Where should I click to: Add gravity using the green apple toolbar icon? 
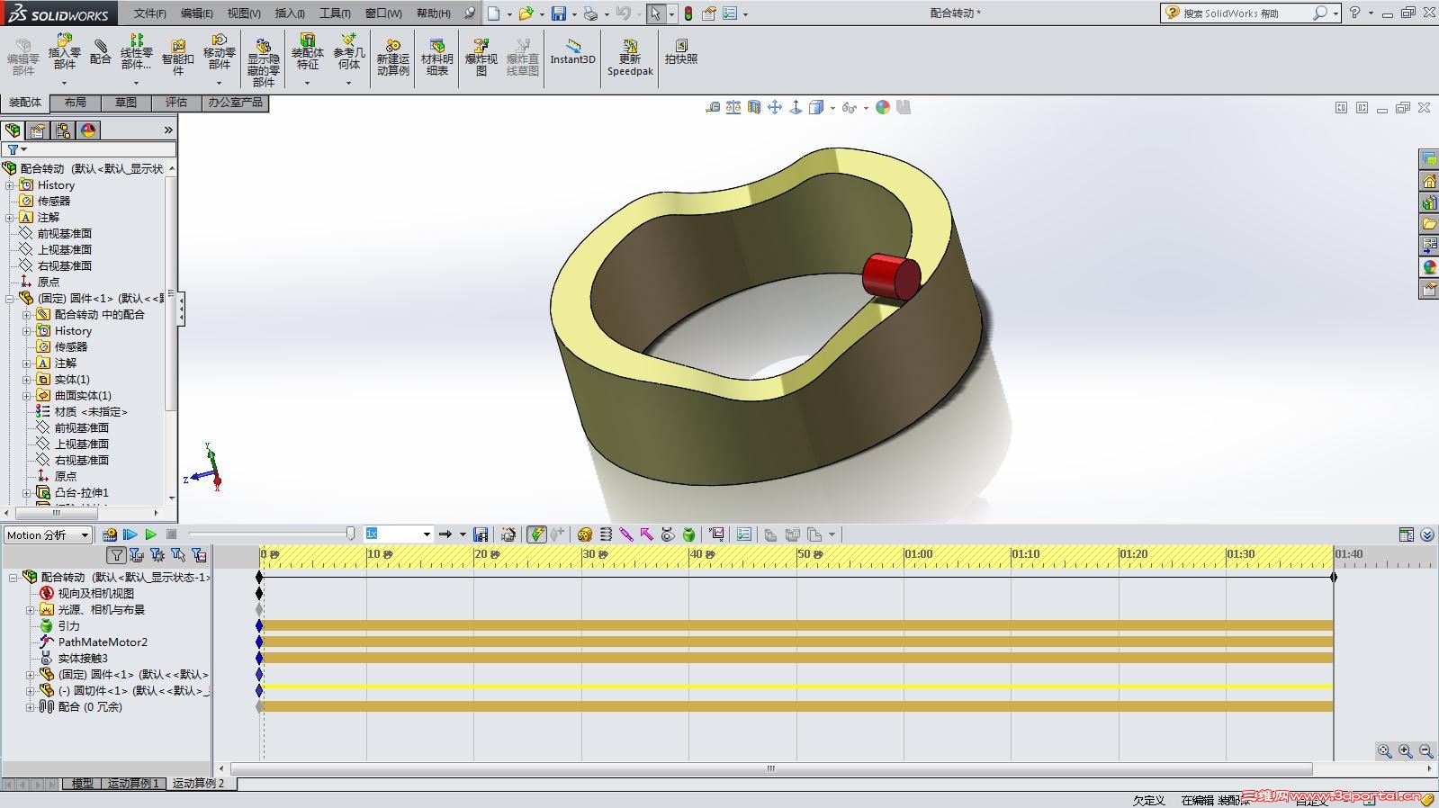(x=688, y=534)
